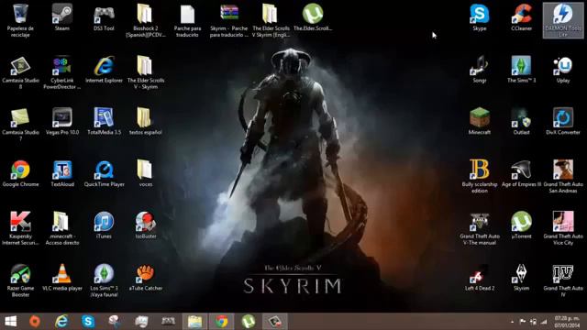The image size is (587, 330).
Task: Open the Papelera de reciclaje desktop icon
Action: 20,20
